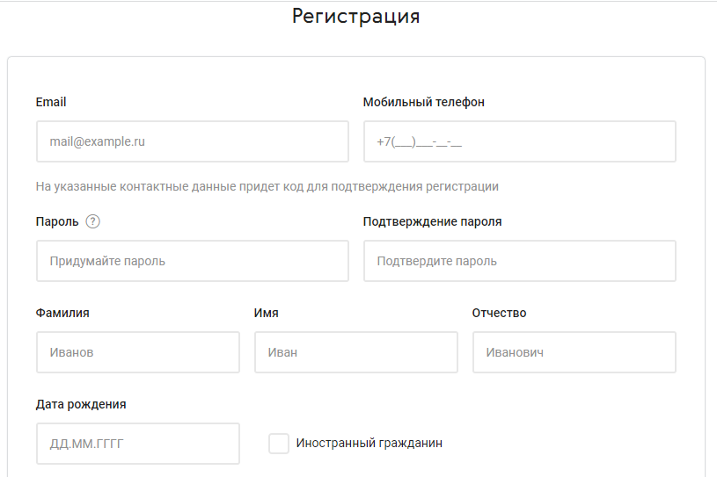The width and height of the screenshot is (717, 477).
Task: Click the password help question mark icon
Action: coord(93,221)
